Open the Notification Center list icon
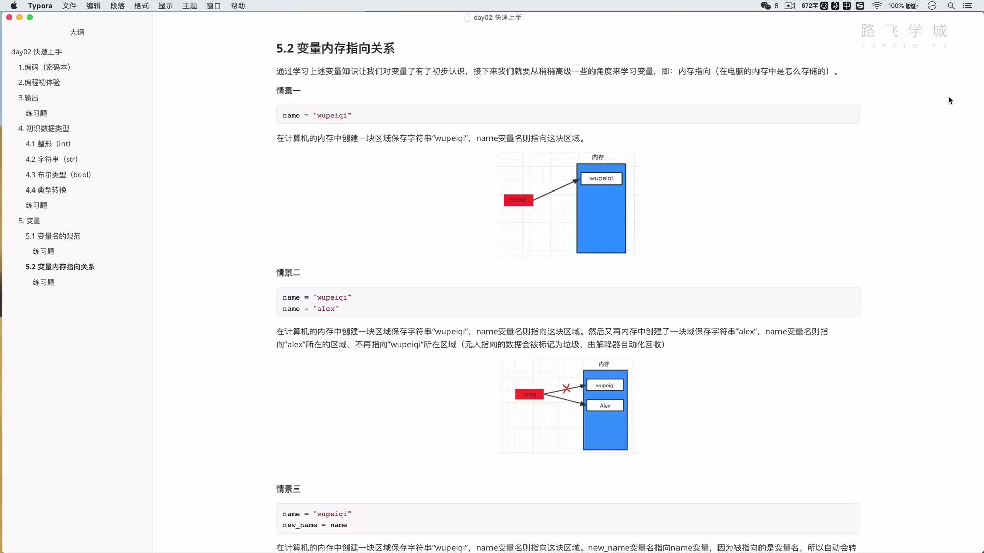 click(x=968, y=6)
